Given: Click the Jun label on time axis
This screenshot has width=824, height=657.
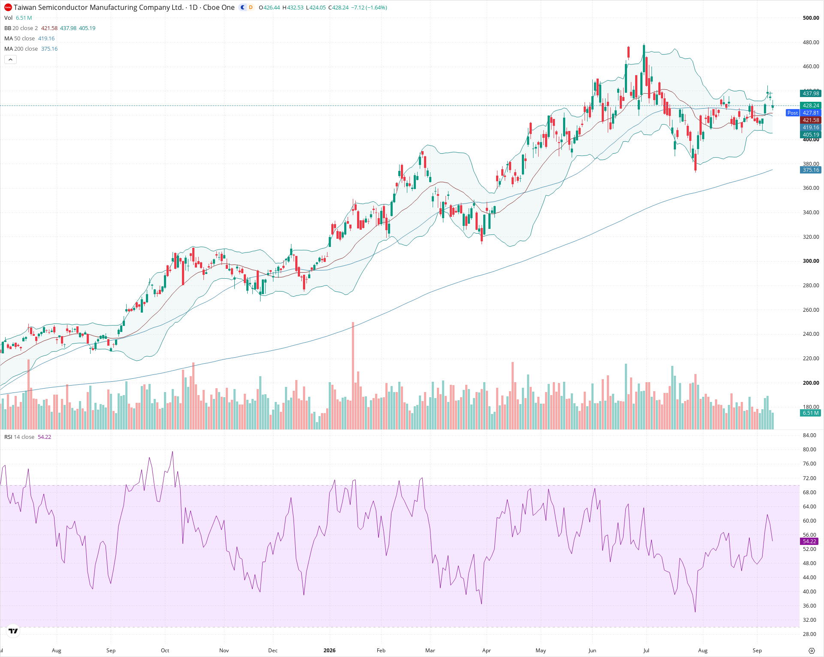Looking at the screenshot, I should (592, 651).
